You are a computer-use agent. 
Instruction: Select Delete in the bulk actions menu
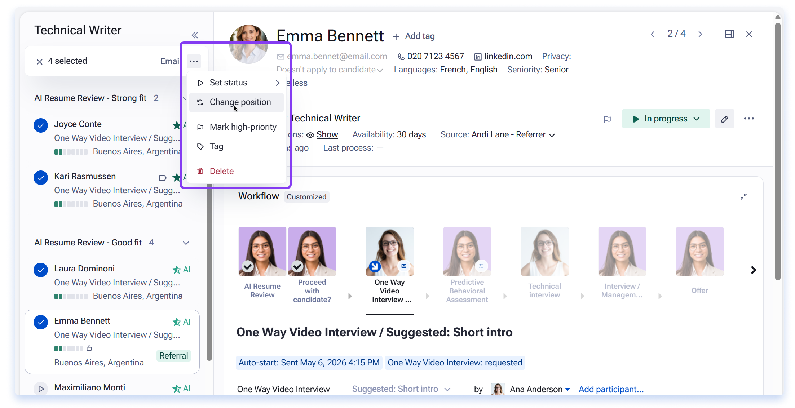coord(237,171)
